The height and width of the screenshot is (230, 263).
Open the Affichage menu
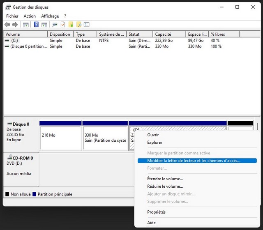click(x=50, y=16)
